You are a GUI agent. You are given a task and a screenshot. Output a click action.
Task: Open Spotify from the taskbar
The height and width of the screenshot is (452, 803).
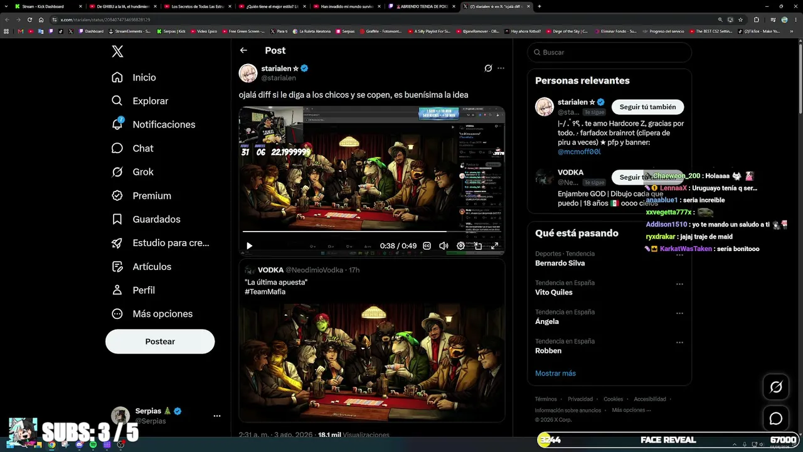click(x=93, y=444)
